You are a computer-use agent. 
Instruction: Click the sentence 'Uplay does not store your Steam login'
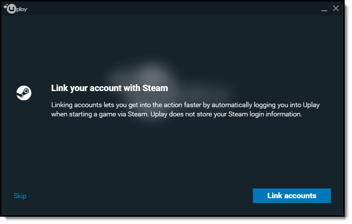coord(227,114)
